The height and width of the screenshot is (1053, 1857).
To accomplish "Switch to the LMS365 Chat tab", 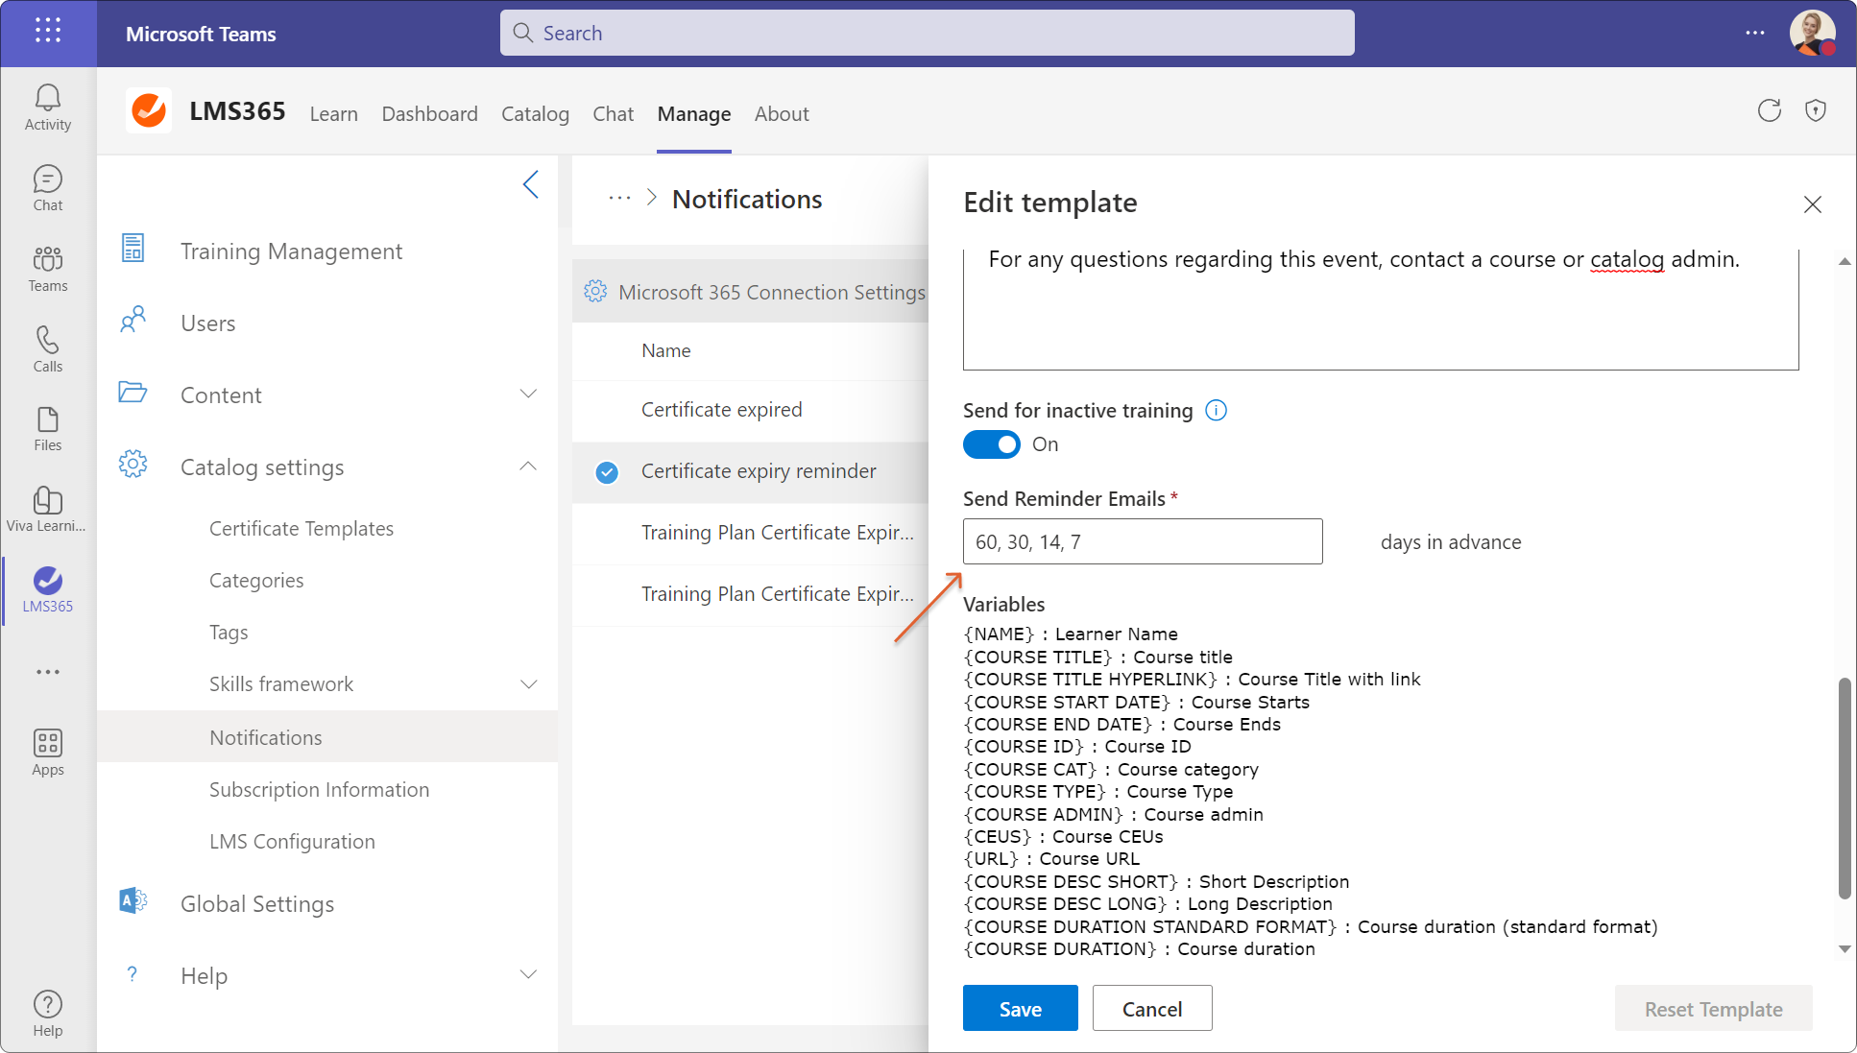I will [x=614, y=114].
